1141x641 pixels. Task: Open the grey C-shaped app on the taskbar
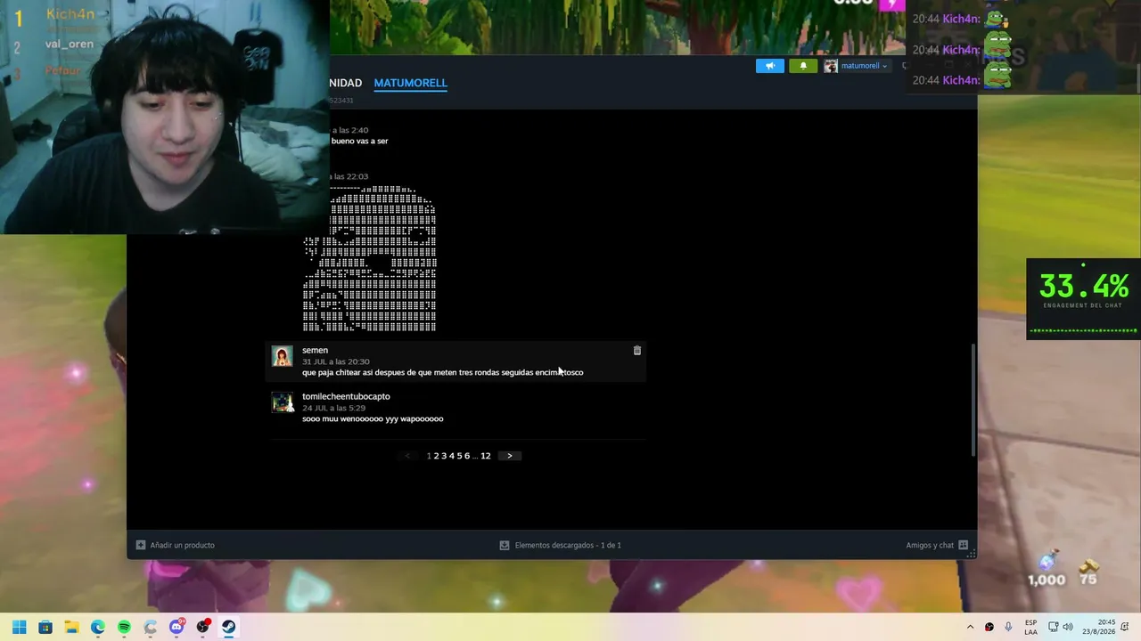coord(150,627)
